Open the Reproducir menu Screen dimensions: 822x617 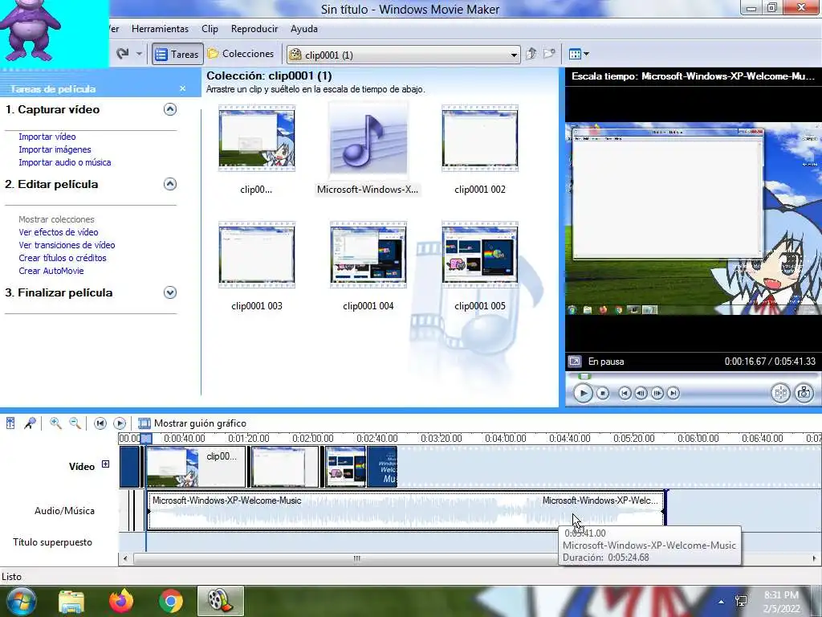(254, 29)
